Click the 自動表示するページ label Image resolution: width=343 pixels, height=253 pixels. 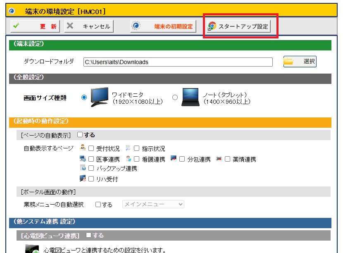49,148
